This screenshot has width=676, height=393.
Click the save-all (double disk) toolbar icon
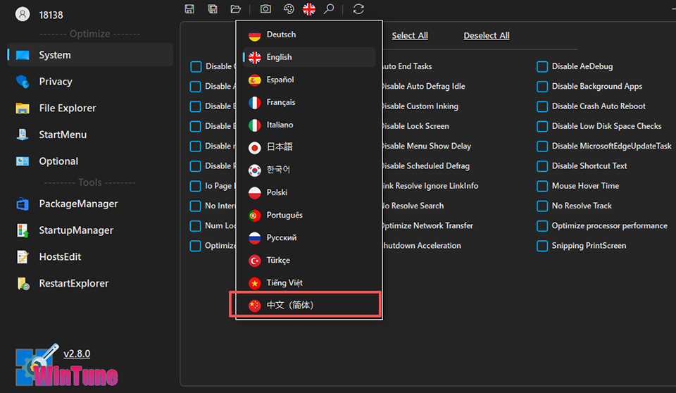click(213, 9)
